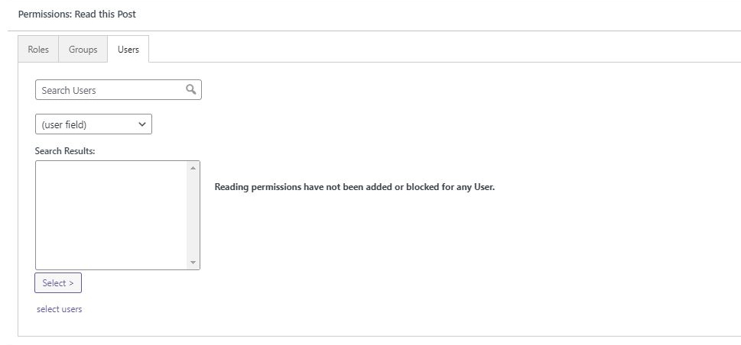
Task: Click the Select > button
Action: (x=58, y=282)
